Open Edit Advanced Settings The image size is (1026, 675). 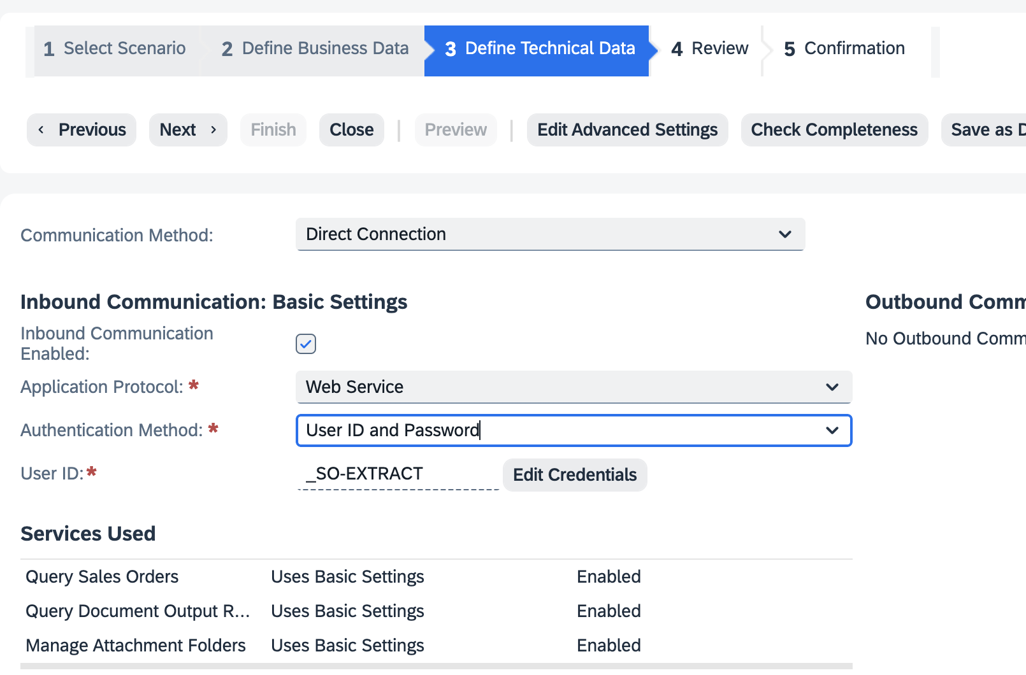click(x=627, y=130)
